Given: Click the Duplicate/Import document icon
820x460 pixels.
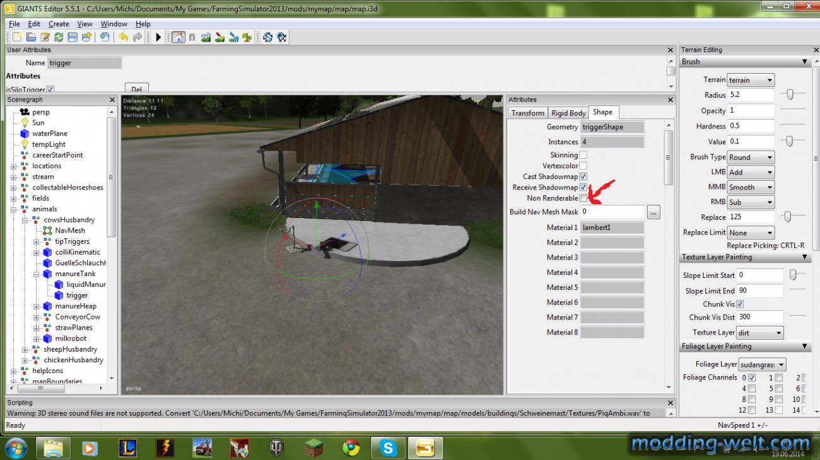Looking at the screenshot, I should (x=105, y=37).
